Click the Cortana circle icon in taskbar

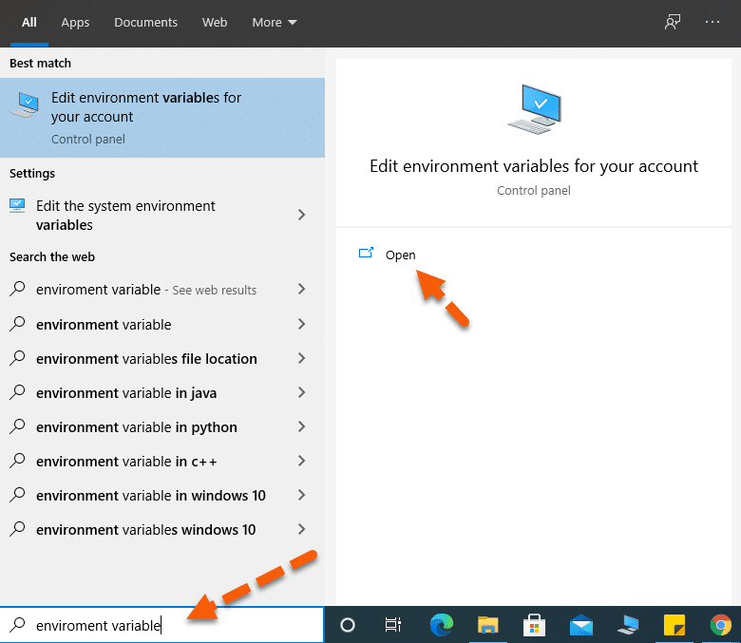[x=348, y=624]
